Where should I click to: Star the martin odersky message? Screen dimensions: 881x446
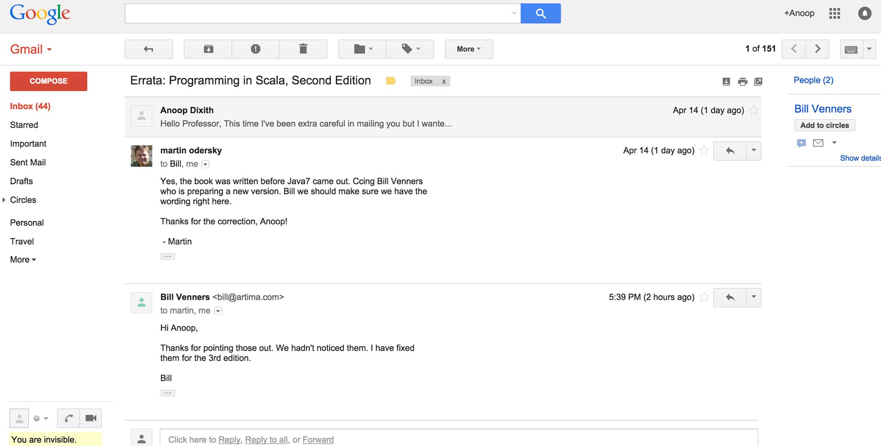point(704,150)
